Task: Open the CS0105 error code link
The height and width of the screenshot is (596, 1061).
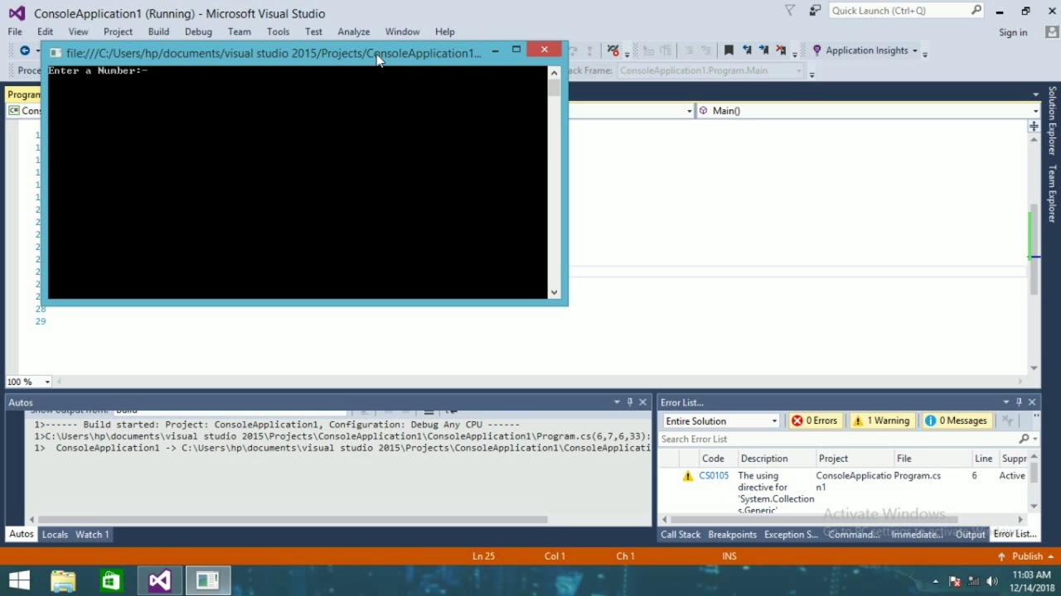Action: coord(714,476)
